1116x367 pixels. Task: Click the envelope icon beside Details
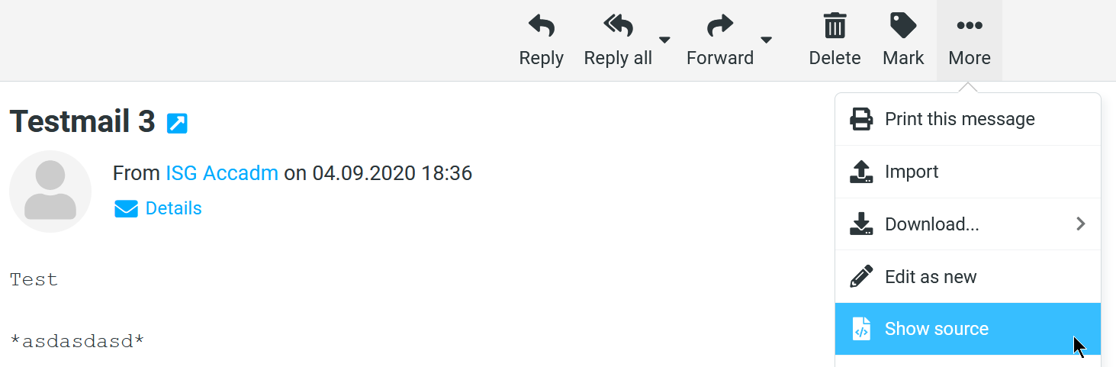(x=126, y=209)
